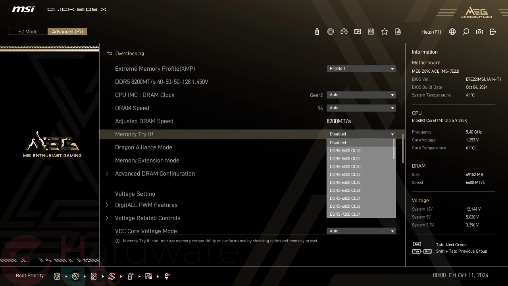Viewport: 508px width, 286px height.
Task: Click the profile card icon in toolbar
Action: click(x=358, y=32)
